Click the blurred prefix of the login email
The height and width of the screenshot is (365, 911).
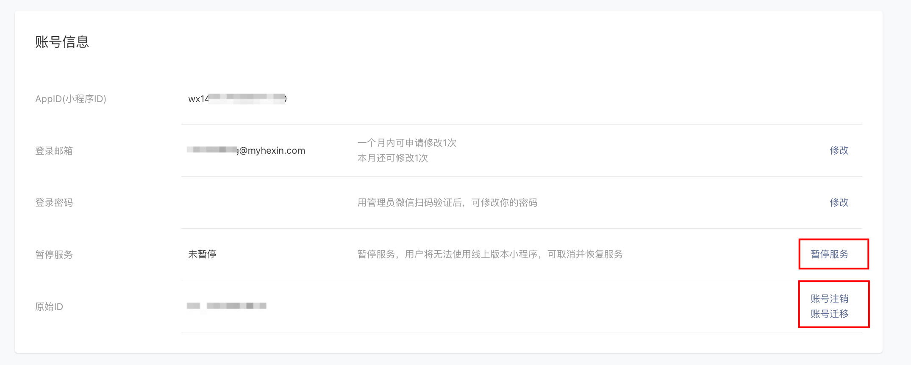(x=212, y=150)
